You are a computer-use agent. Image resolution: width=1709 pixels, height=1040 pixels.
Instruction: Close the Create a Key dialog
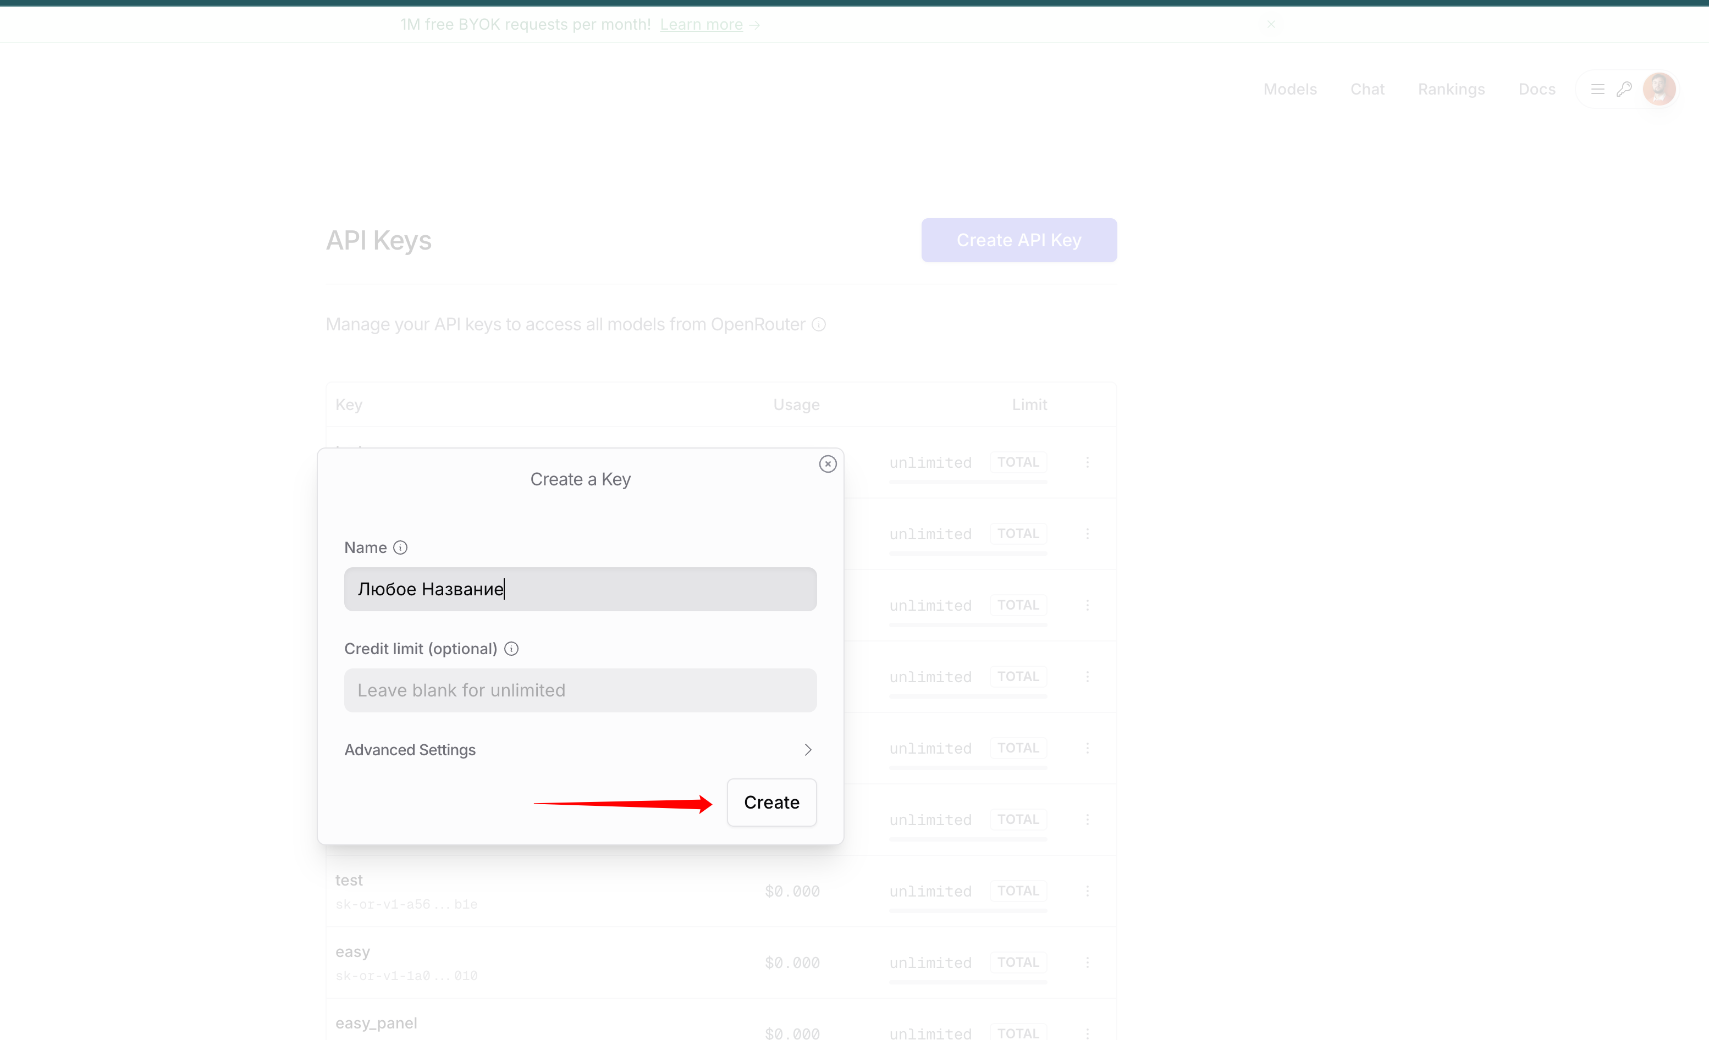point(828,464)
